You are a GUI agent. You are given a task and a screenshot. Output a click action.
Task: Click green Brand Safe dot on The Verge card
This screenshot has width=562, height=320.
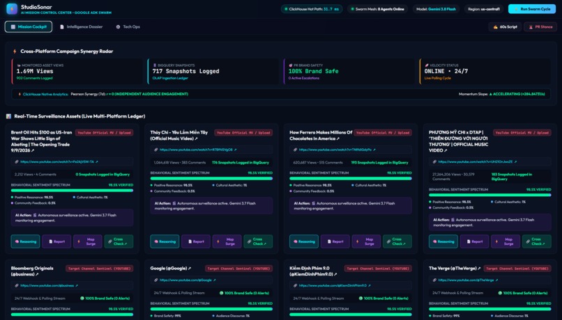click(500, 293)
